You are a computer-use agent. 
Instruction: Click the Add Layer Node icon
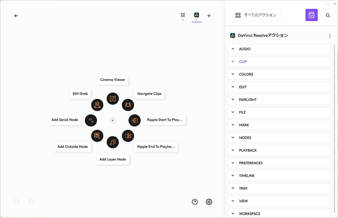113,142
